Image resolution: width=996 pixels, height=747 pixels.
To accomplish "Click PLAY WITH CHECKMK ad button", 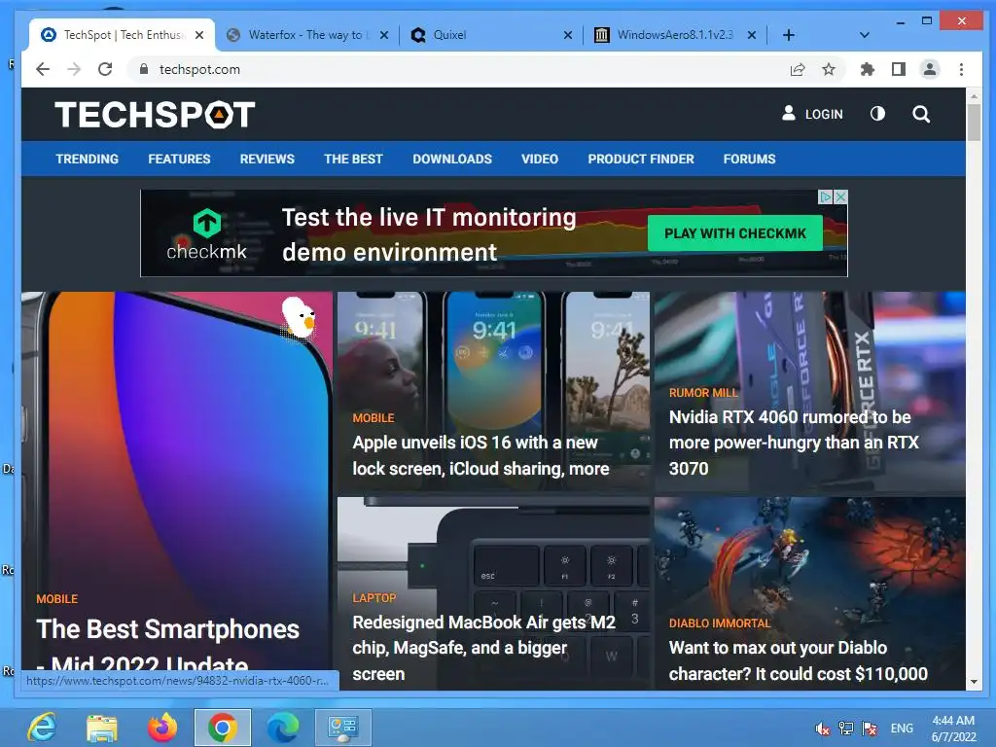I will click(x=735, y=233).
